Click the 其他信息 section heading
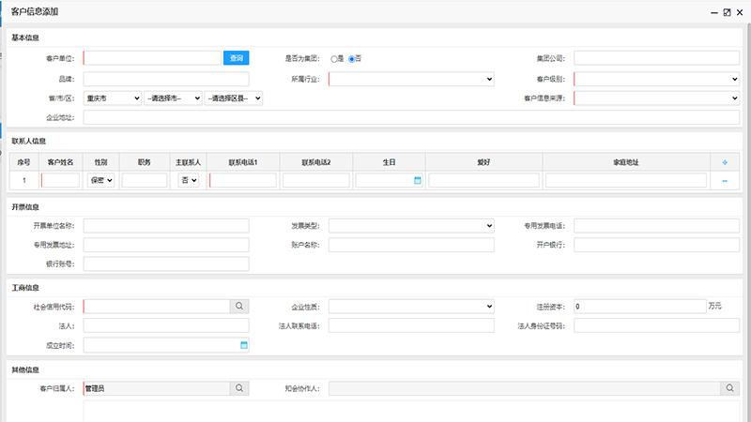Image resolution: width=751 pixels, height=422 pixels. tap(25, 369)
